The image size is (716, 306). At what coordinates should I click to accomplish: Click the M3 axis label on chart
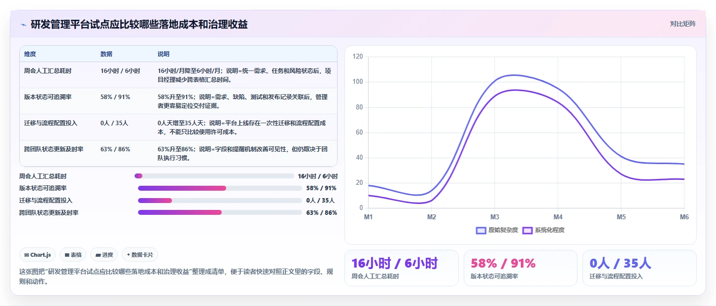pyautogui.click(x=495, y=217)
